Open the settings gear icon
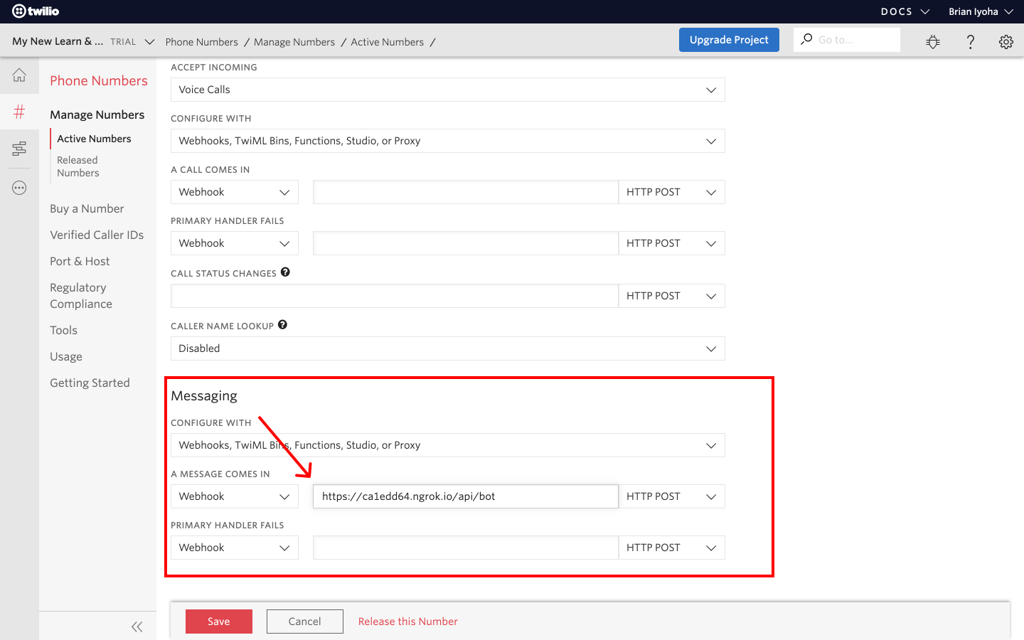The height and width of the screenshot is (640, 1024). pos(1006,42)
